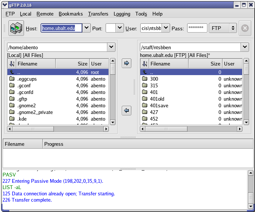Change the FTP protocol selector

pyautogui.click(x=223, y=28)
